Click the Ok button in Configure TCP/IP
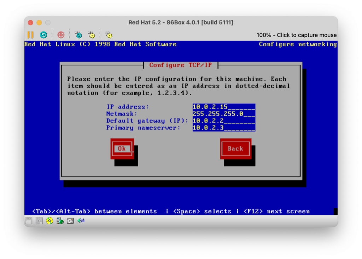 (x=122, y=149)
